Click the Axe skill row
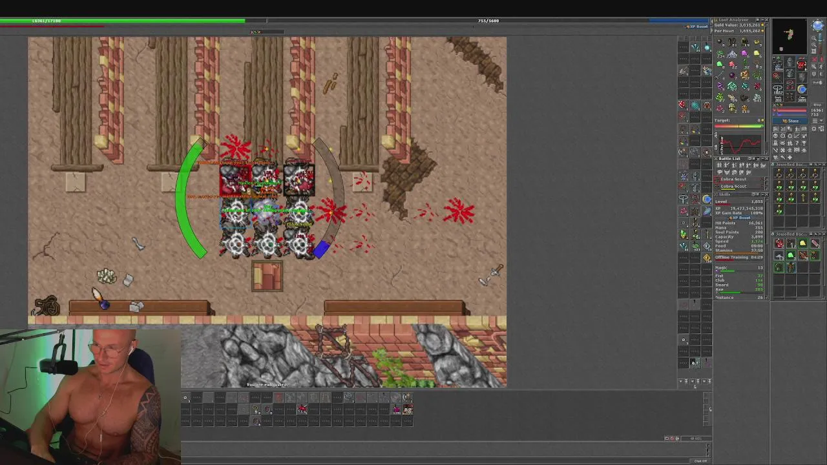The width and height of the screenshot is (827, 465). click(x=738, y=290)
